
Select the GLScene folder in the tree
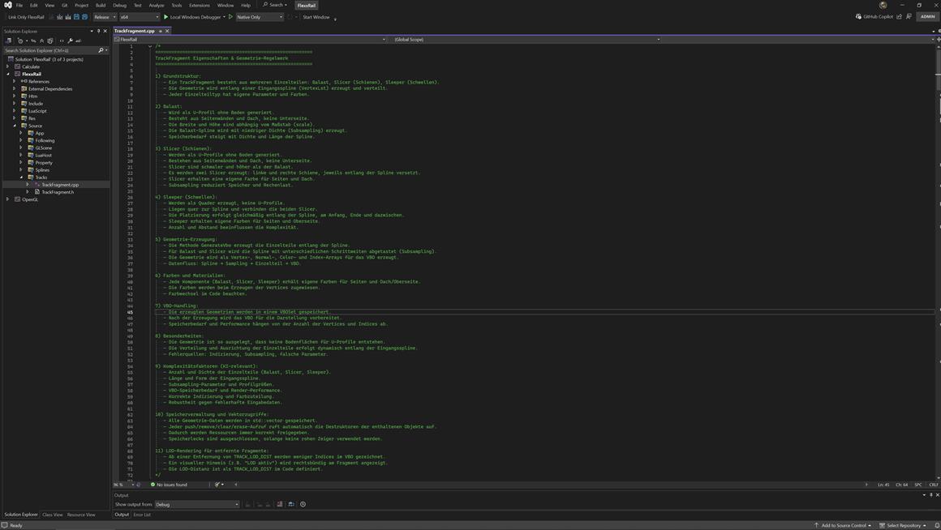pyautogui.click(x=43, y=147)
